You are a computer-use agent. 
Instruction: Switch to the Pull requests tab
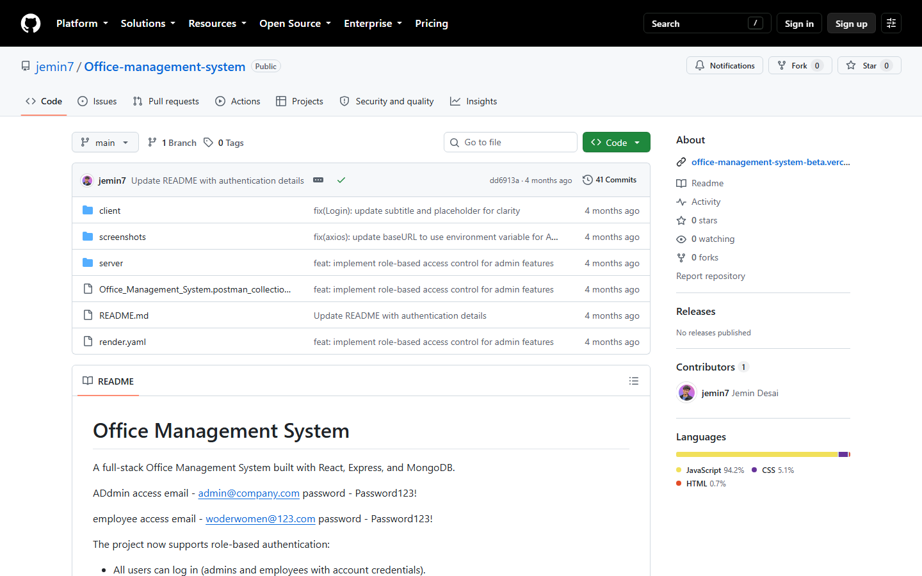coord(166,101)
